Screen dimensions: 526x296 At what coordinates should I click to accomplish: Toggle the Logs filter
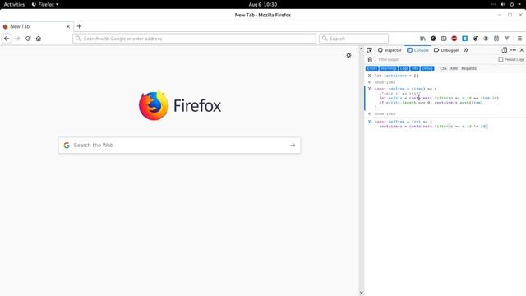click(x=404, y=68)
